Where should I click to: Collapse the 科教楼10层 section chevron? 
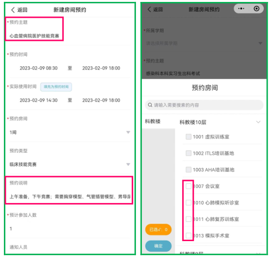point(258,122)
